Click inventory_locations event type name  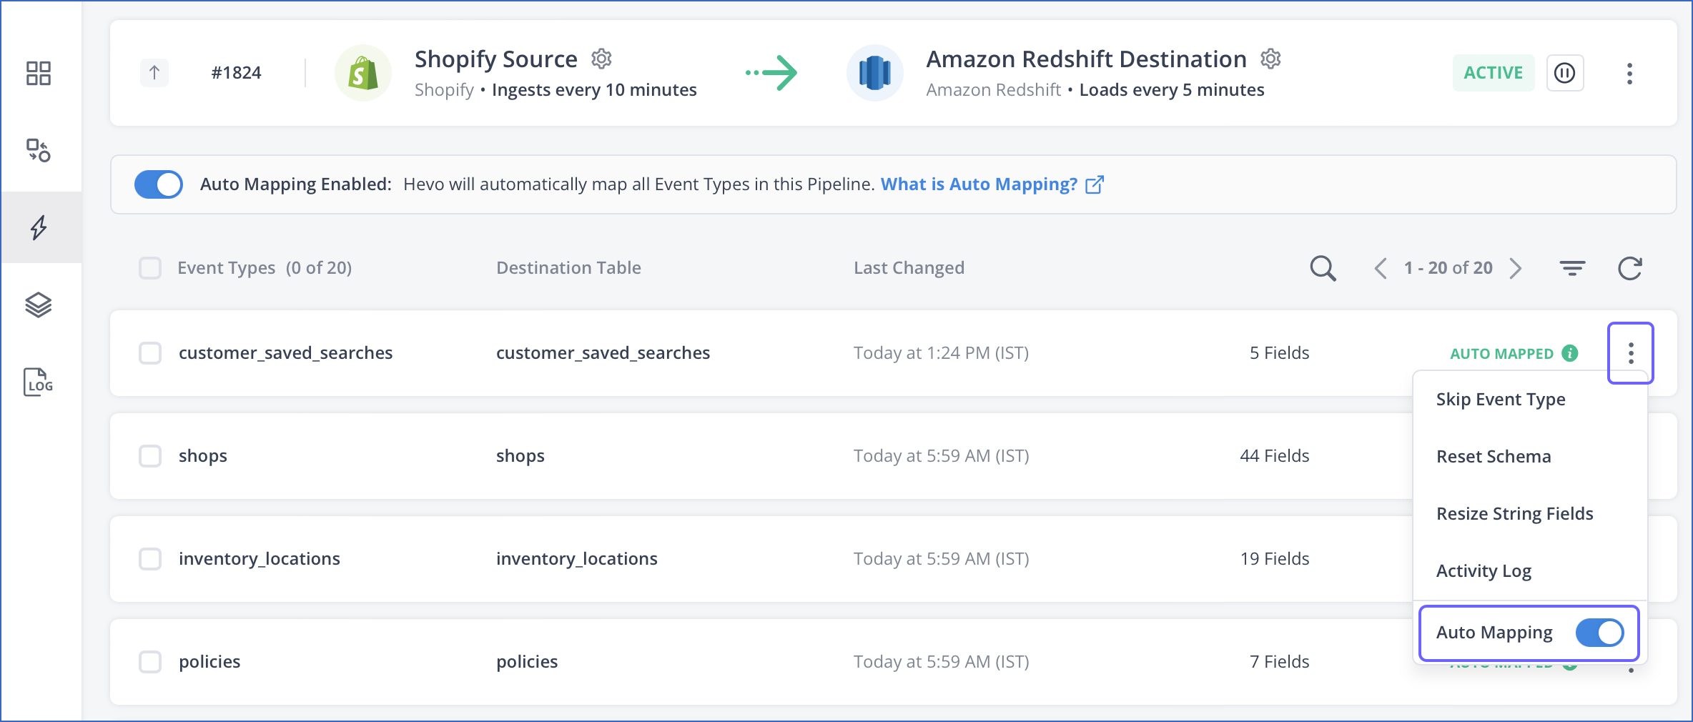pyautogui.click(x=260, y=559)
